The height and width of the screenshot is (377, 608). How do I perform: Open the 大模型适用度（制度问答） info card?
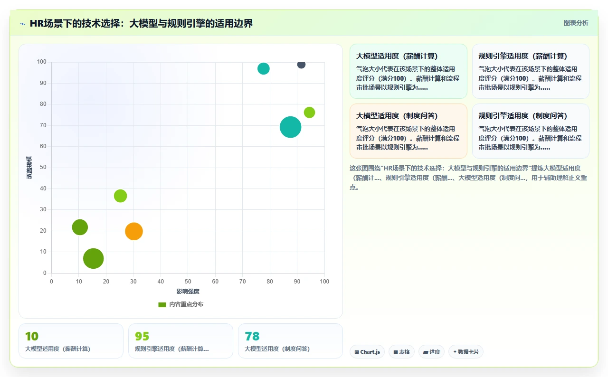coord(408,131)
